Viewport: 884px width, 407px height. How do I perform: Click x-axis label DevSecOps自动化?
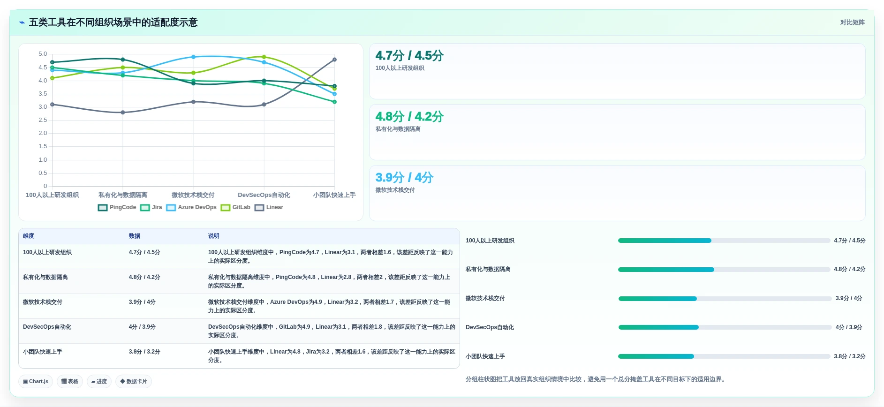pos(264,195)
